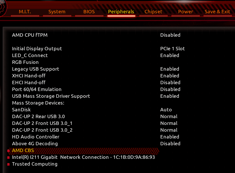Select the Power tab
Screen dimensions: 235x173
(x=186, y=12)
